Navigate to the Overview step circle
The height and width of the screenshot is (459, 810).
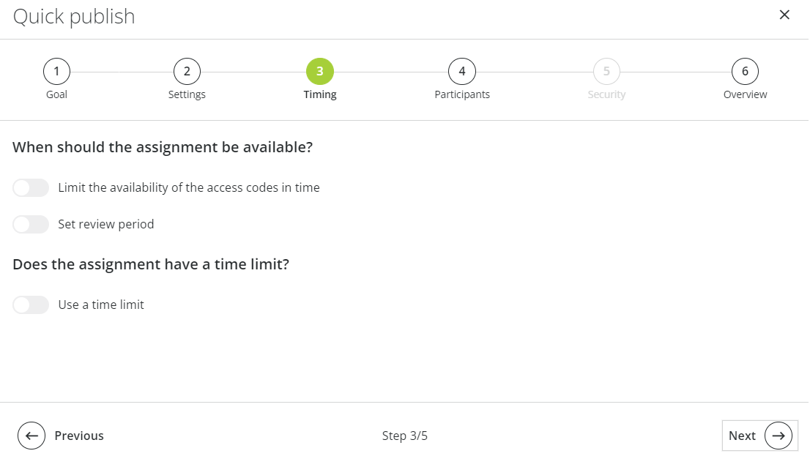coord(745,71)
